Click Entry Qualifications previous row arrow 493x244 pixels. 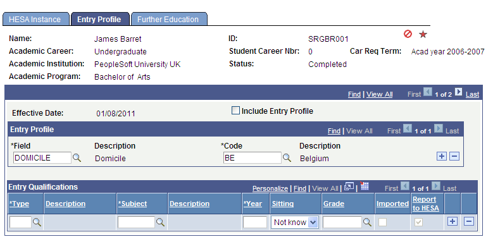pyautogui.click(x=405, y=186)
